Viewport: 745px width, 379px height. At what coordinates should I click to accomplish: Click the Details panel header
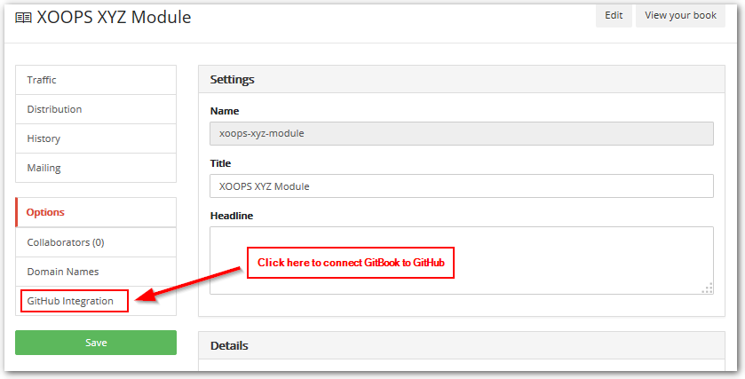[x=462, y=345]
